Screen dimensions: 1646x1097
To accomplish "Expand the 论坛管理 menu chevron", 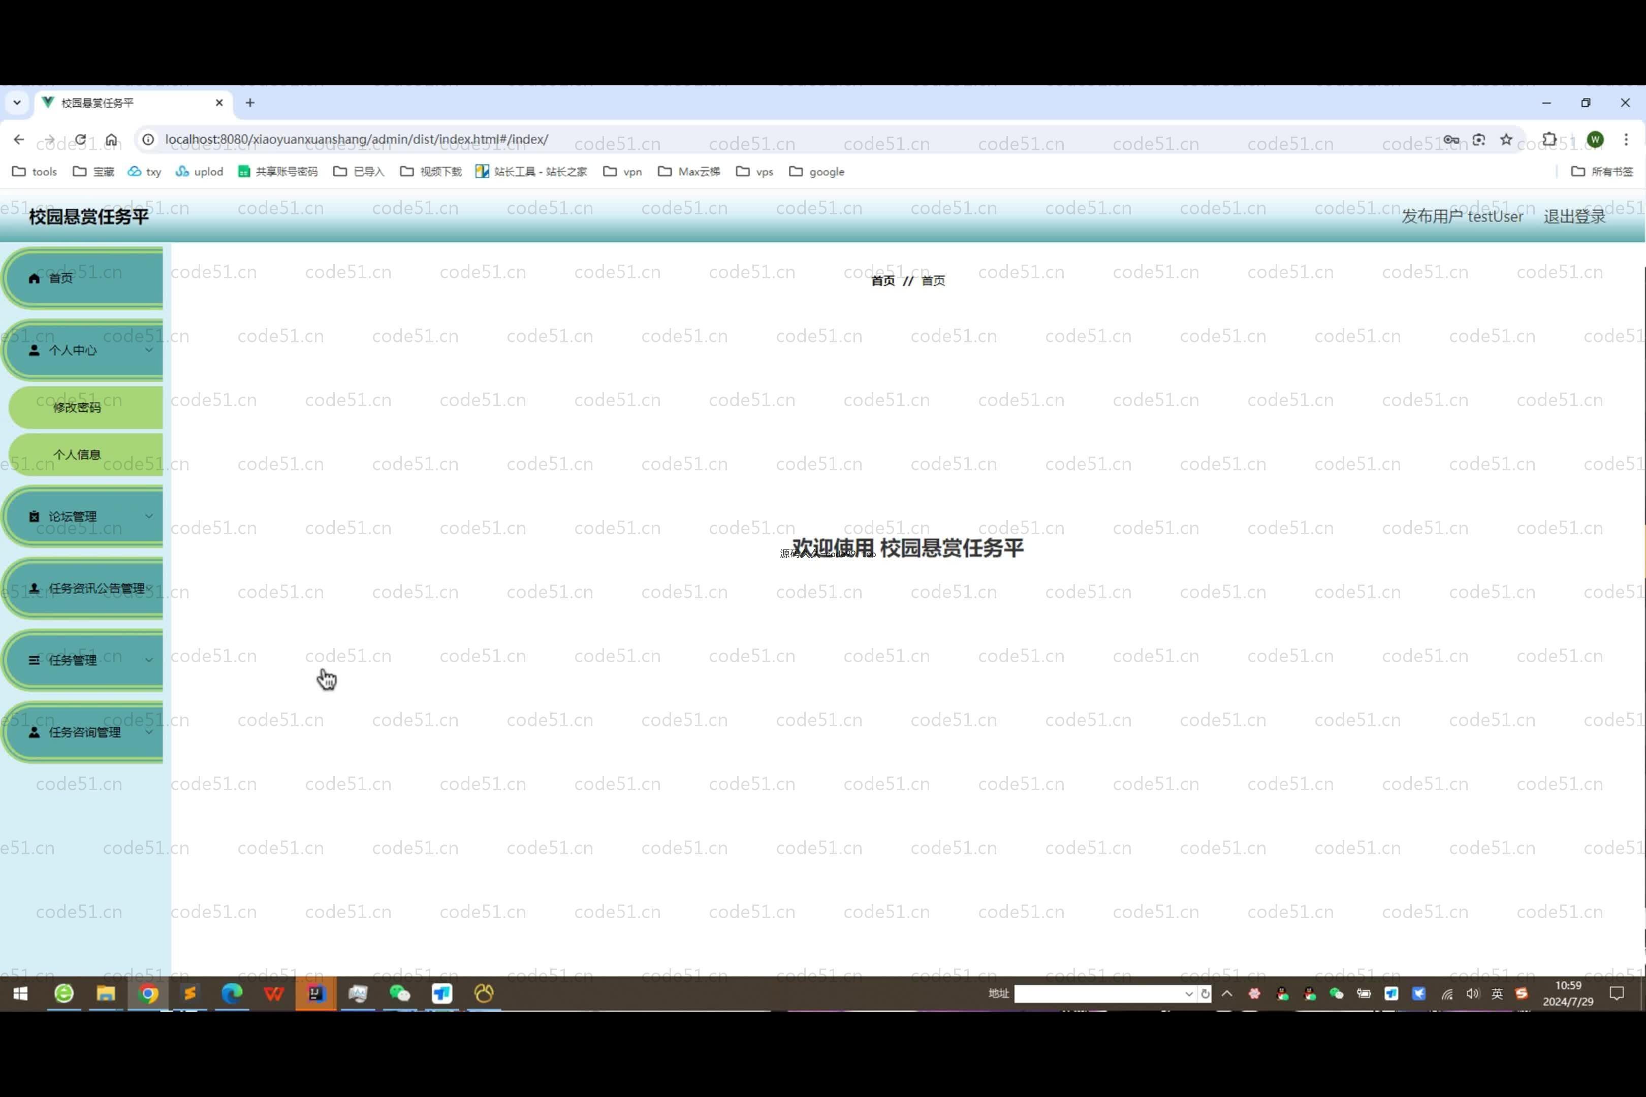I will click(x=149, y=517).
